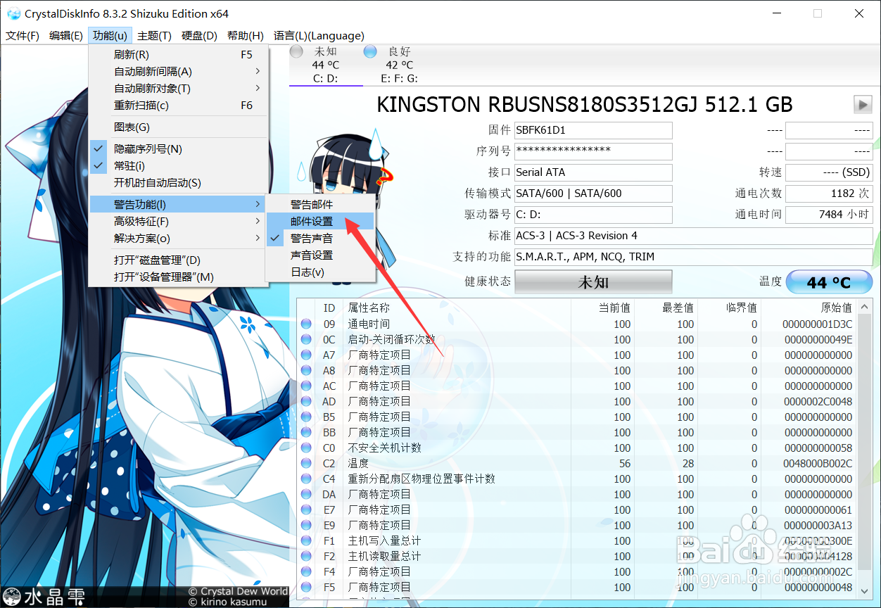Click the CrystalDiskInfo app icon in title bar
This screenshot has height=608, width=881.
point(13,13)
